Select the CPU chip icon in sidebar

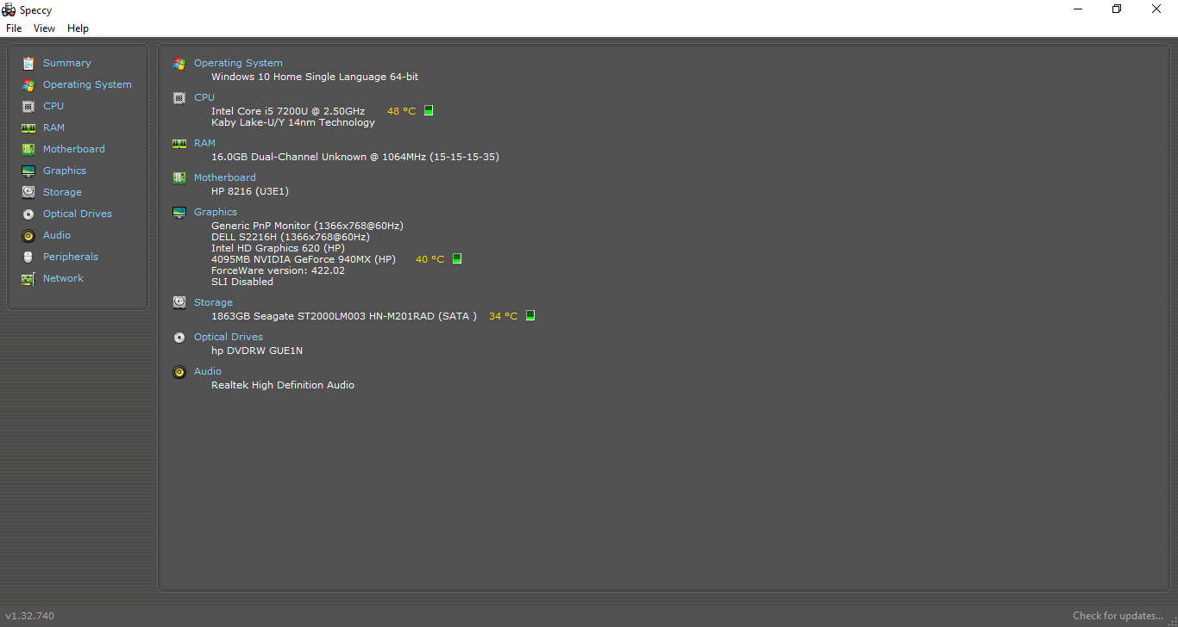[28, 106]
